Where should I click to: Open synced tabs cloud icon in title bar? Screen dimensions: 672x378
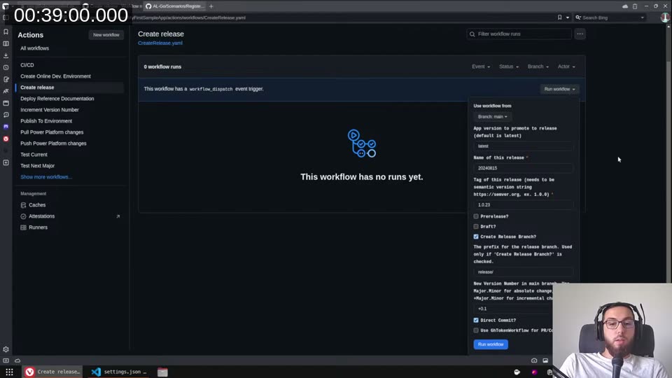point(625,6)
